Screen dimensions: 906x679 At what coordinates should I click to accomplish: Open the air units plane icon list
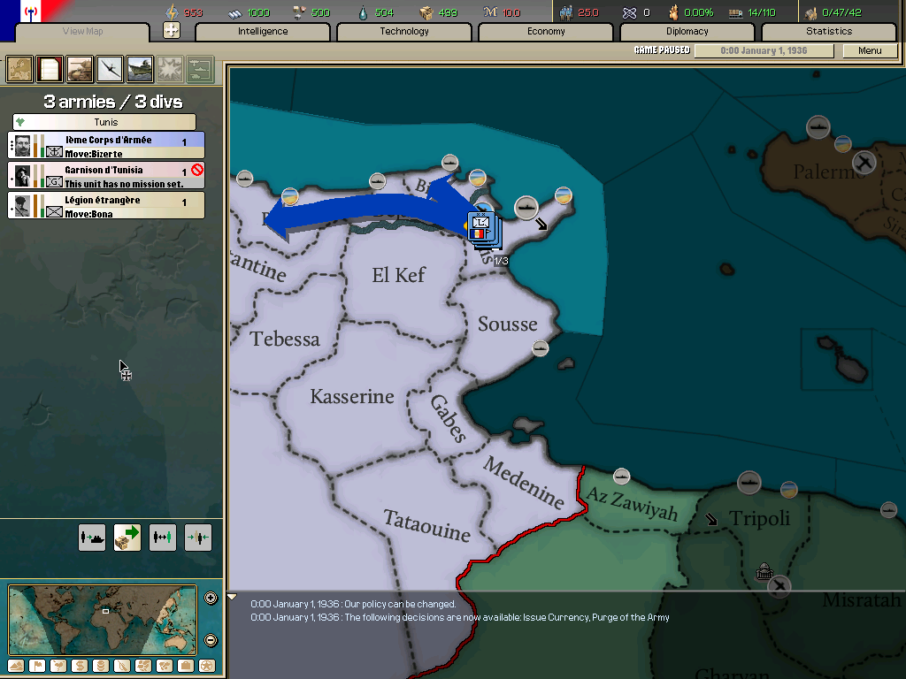coord(110,68)
